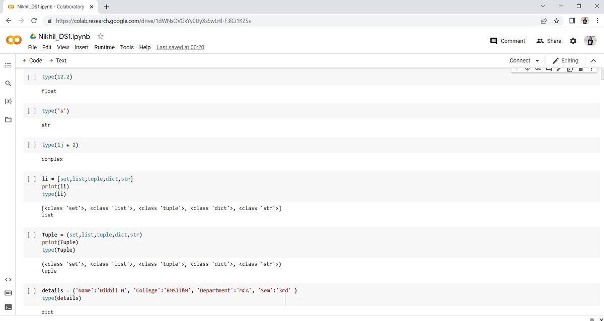Click the share-page icon in the address bar
604x321 pixels.
(x=544, y=21)
